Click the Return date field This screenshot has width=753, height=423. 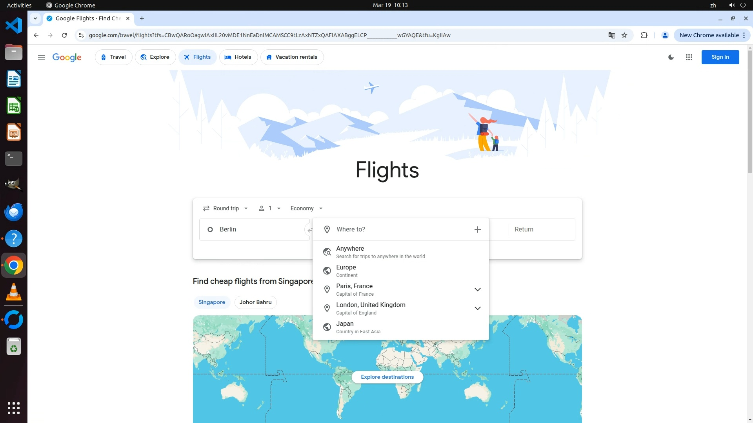pyautogui.click(x=541, y=230)
